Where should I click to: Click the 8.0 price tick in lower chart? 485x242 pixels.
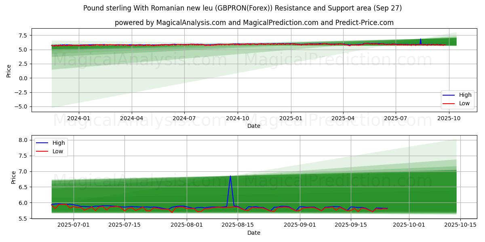23,140
